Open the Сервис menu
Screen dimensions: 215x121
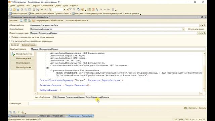[x=58, y=6]
